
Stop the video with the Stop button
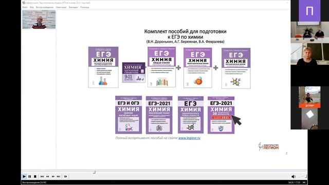click(x=35, y=176)
